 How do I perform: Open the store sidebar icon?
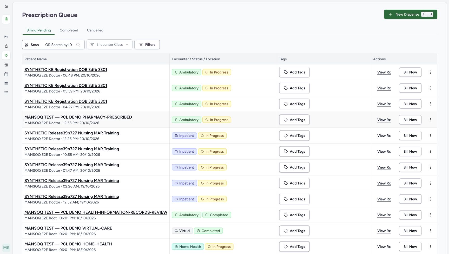(x=6, y=65)
